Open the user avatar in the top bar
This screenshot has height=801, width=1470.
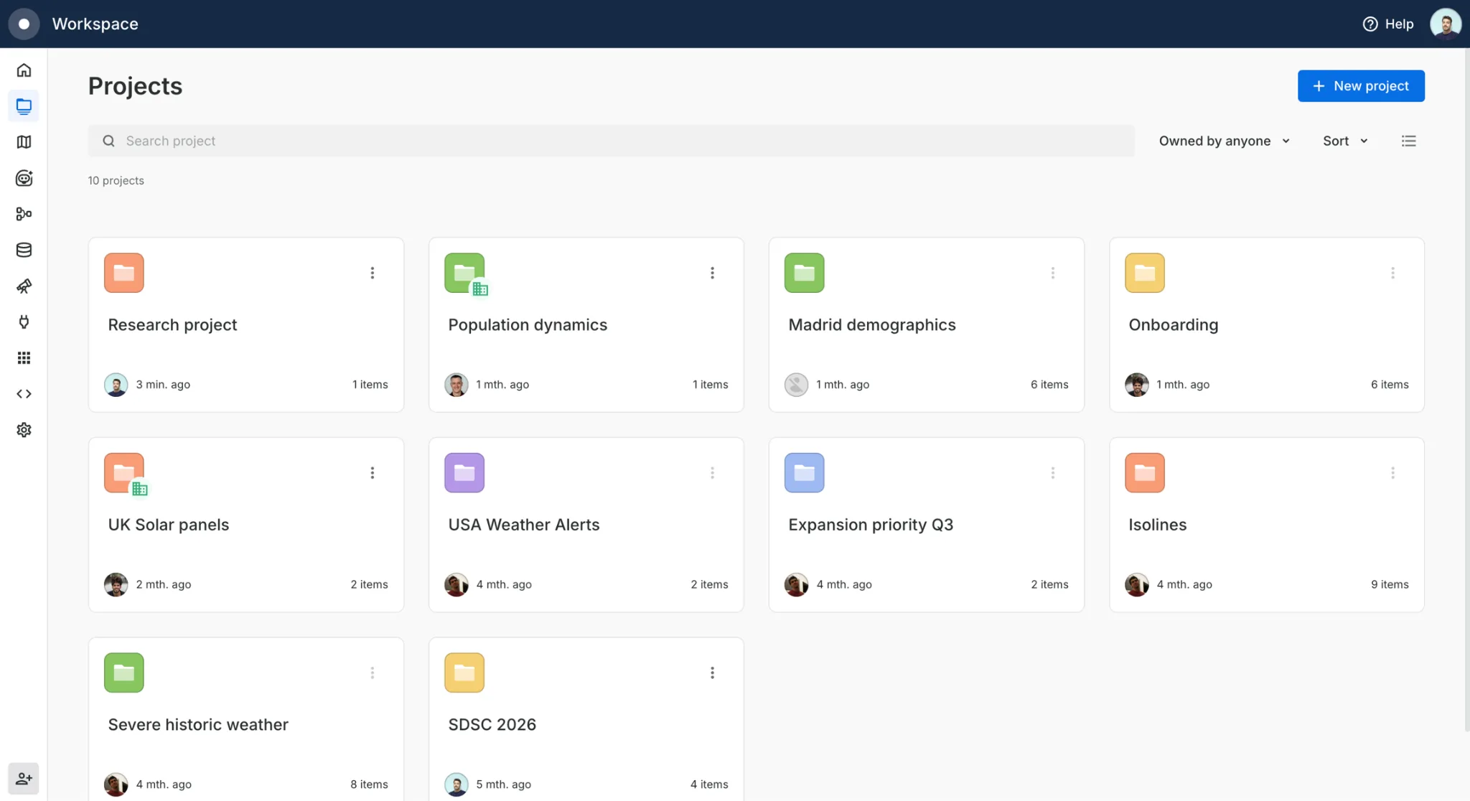click(x=1445, y=24)
